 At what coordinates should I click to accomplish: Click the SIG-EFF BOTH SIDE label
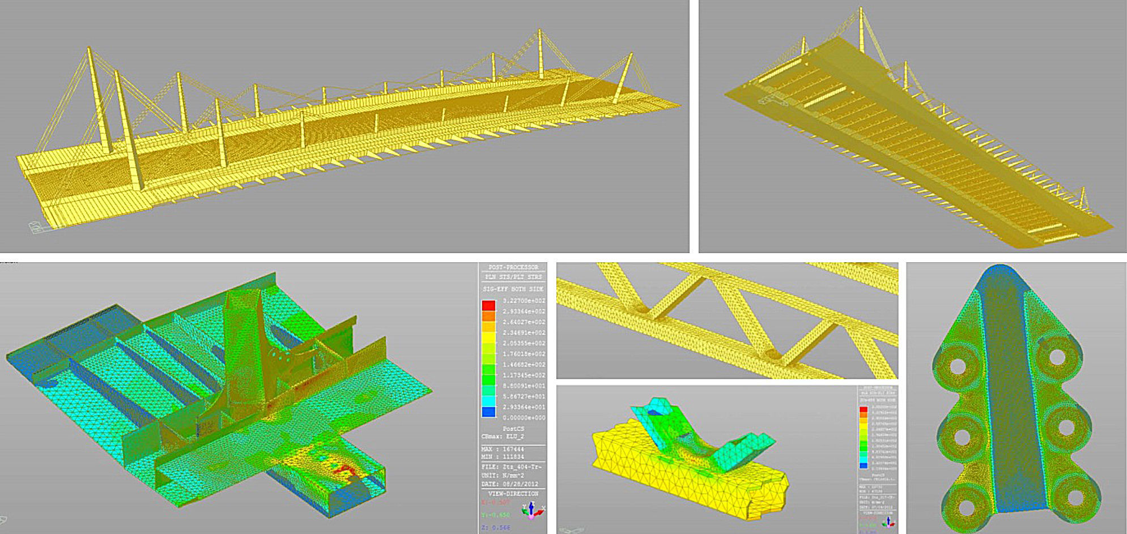click(x=513, y=289)
